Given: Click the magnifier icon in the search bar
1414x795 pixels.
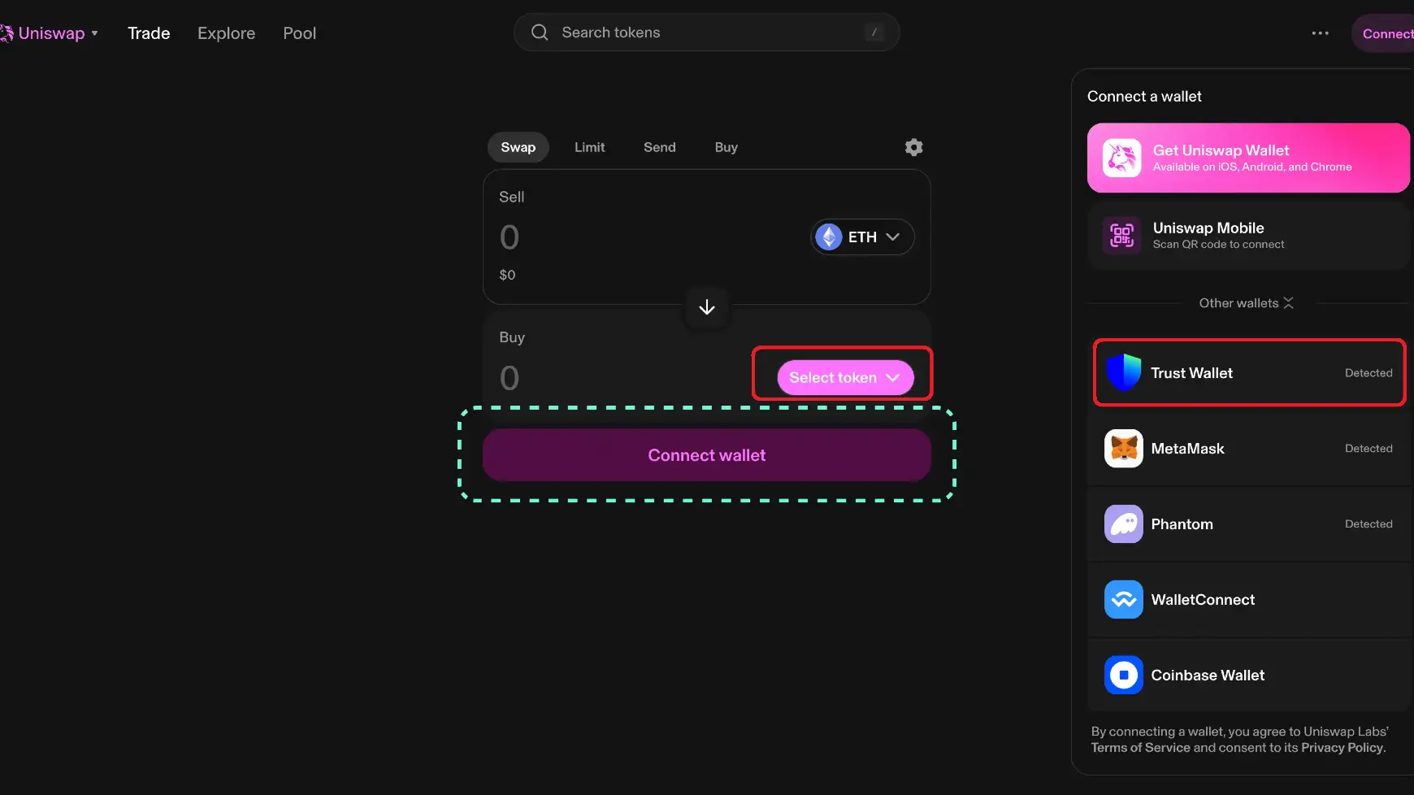Looking at the screenshot, I should 540,33.
